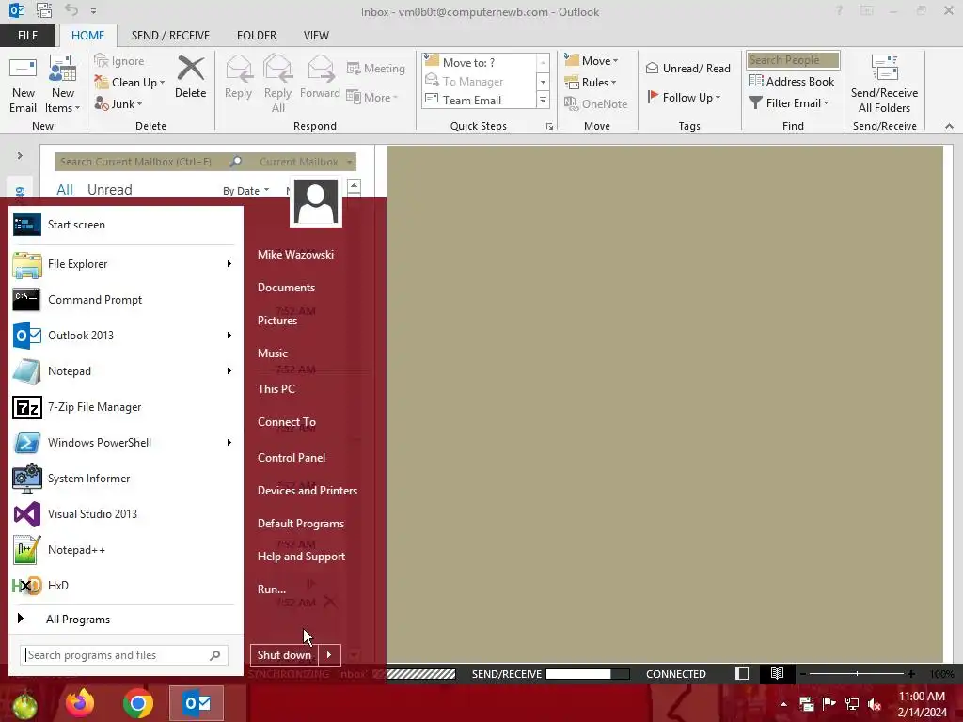Click the Search programs and files box

124,655
